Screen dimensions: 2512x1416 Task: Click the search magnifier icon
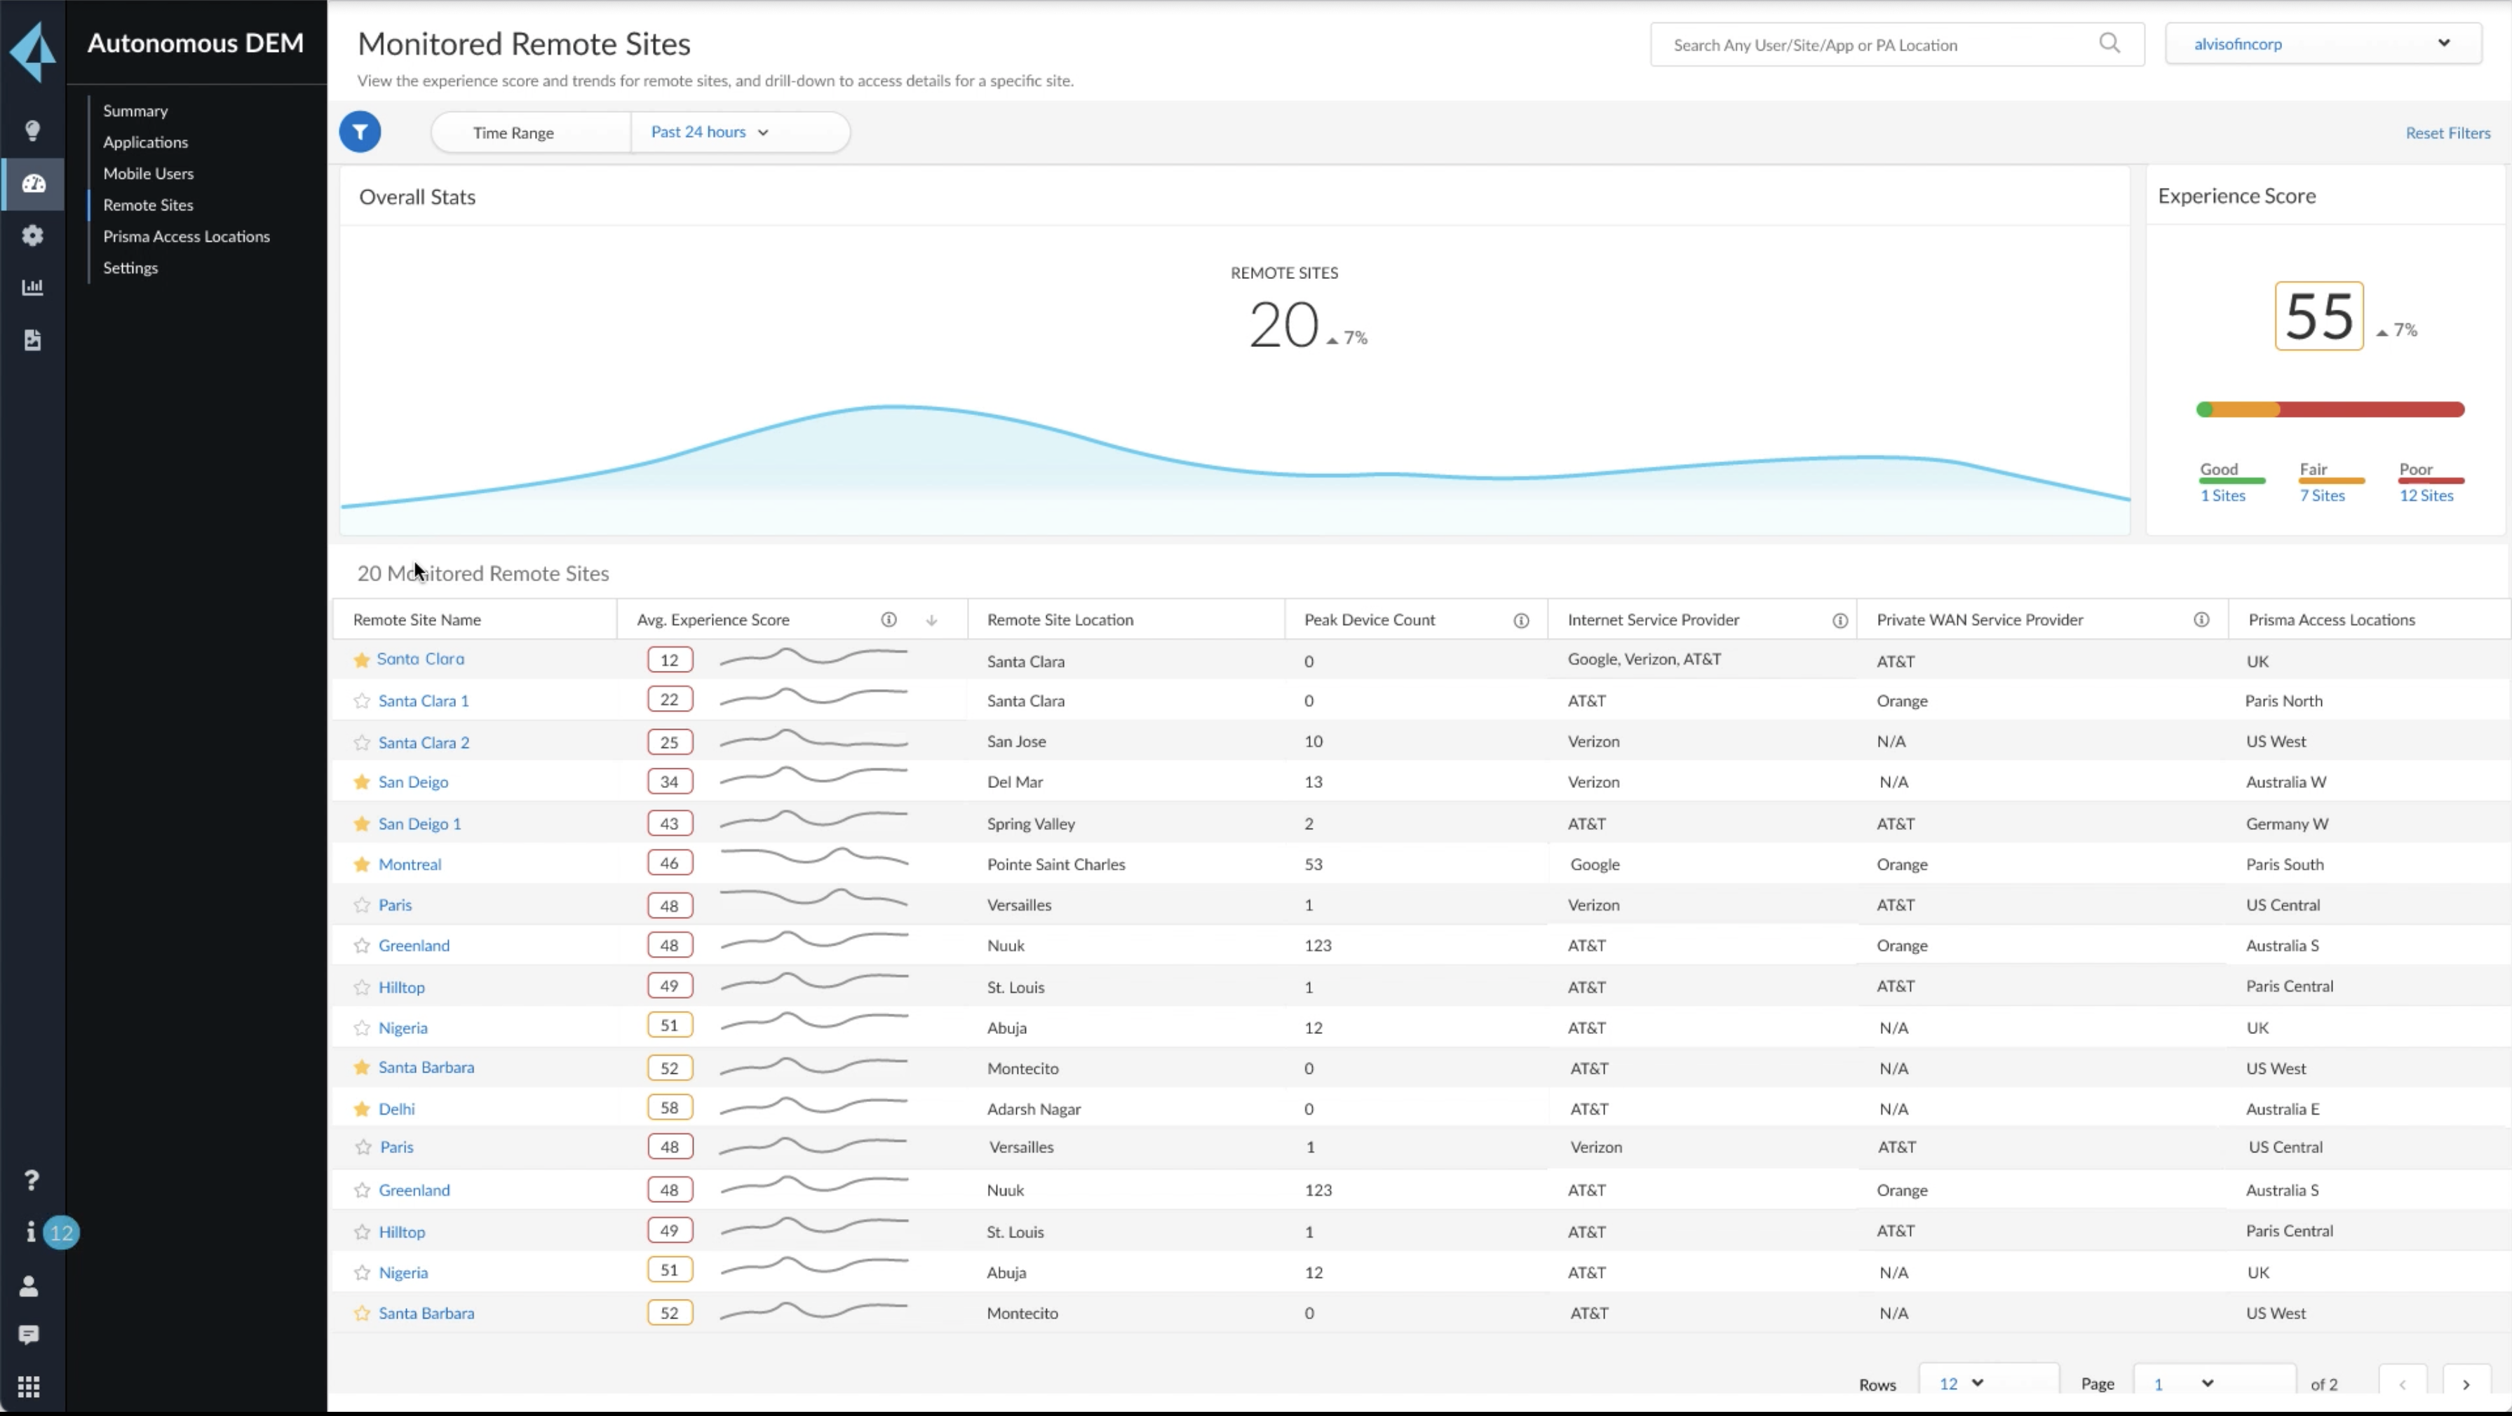[x=2109, y=44]
